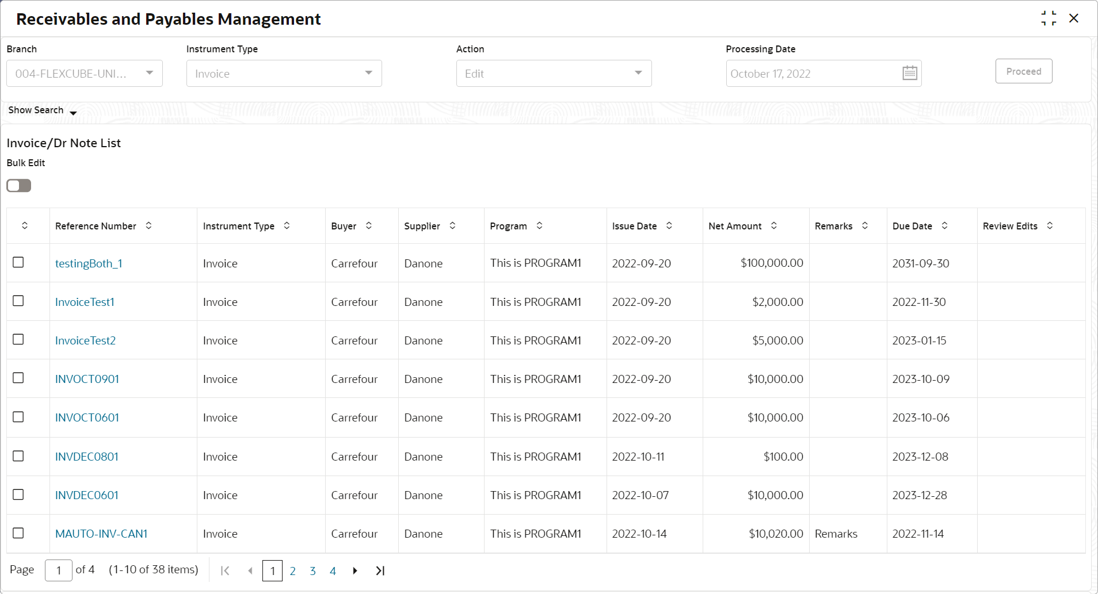
Task: Go to the previous page of results
Action: tap(250, 570)
